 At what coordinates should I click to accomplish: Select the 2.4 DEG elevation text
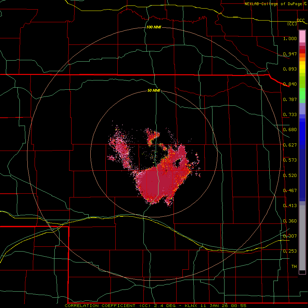(x=165, y=306)
